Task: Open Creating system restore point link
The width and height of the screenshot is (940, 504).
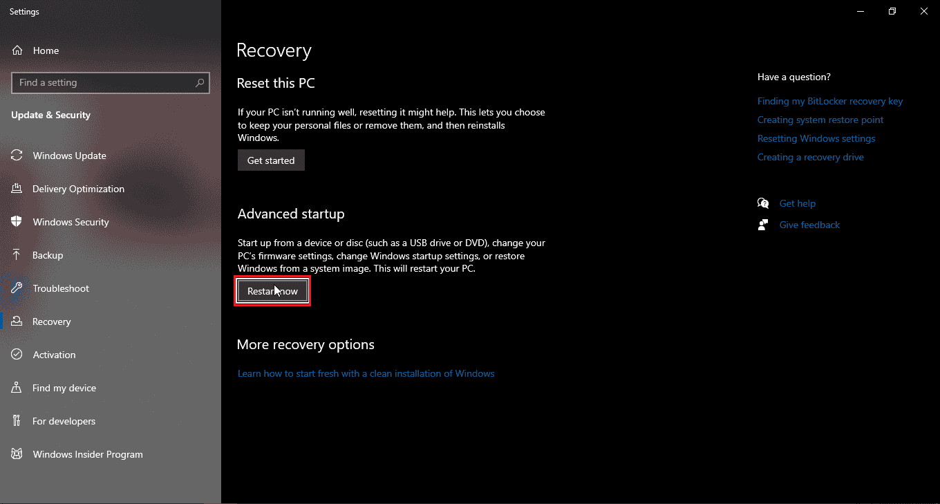Action: point(820,120)
